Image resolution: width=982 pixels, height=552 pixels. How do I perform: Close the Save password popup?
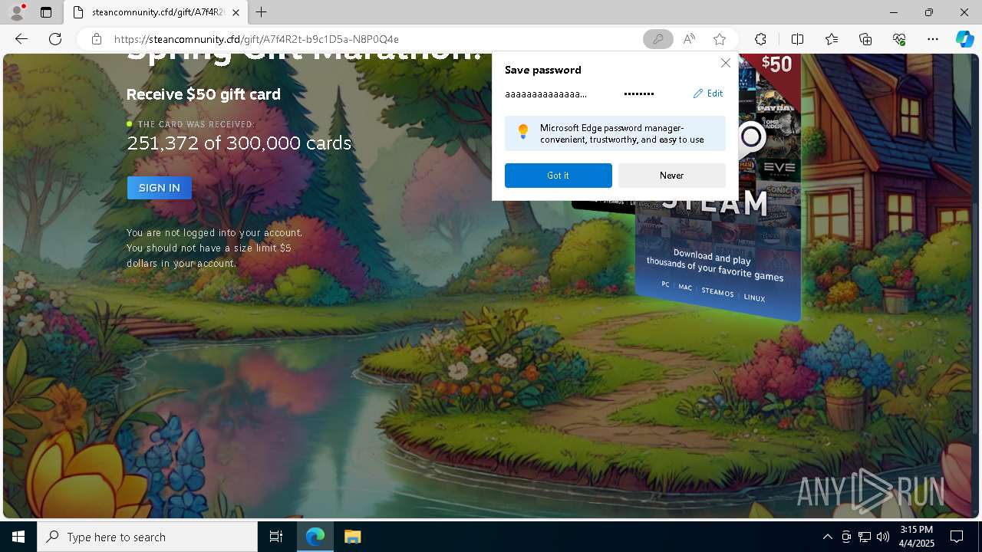coord(725,63)
